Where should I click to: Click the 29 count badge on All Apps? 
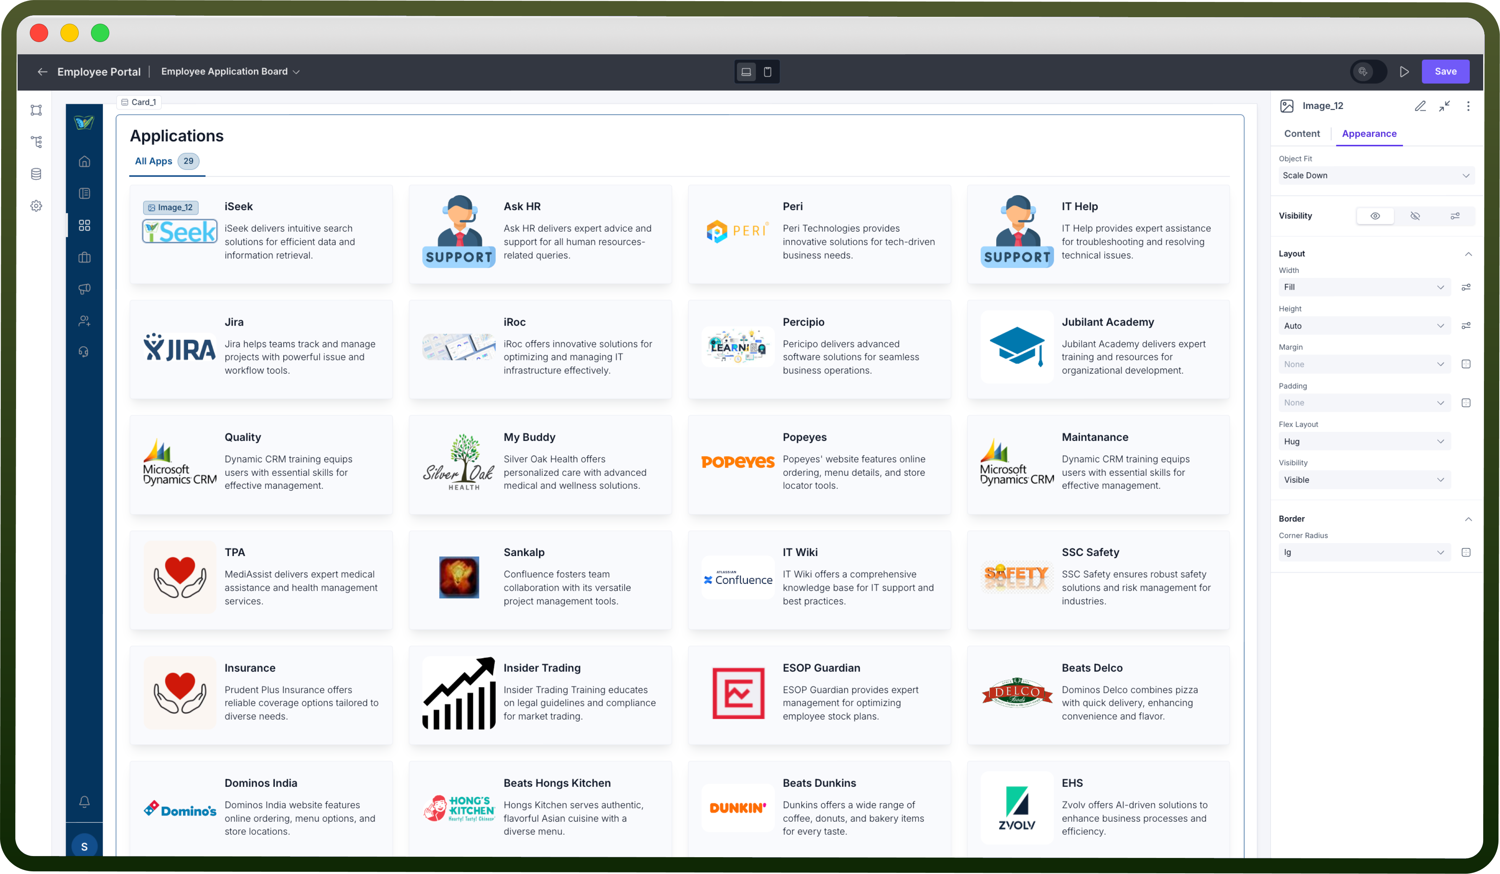189,161
